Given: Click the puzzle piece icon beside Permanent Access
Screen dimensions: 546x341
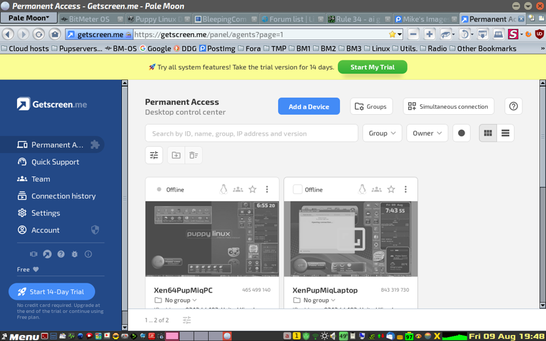Looking at the screenshot, I should [94, 145].
